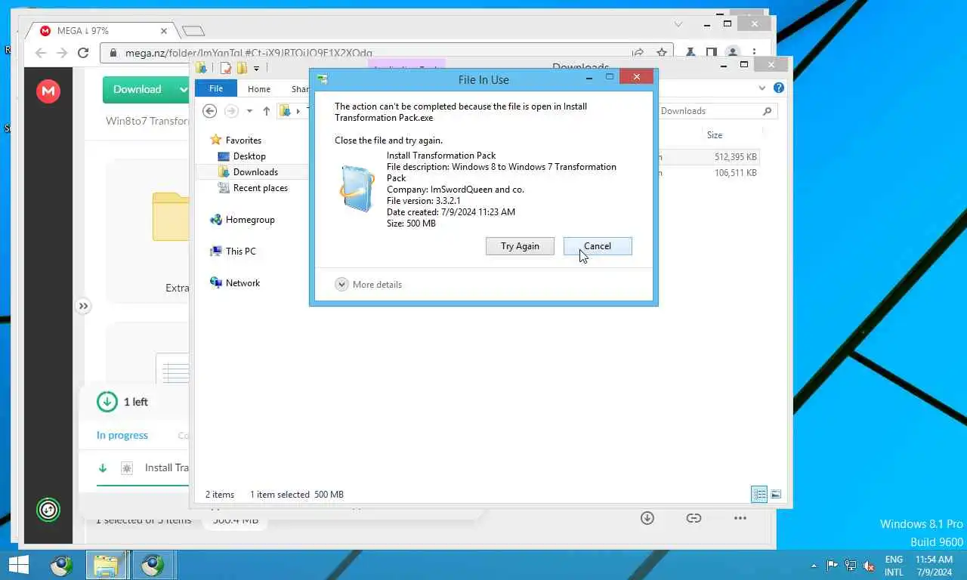This screenshot has height=580, width=967.
Task: Open a new browser tab
Action: (193, 31)
